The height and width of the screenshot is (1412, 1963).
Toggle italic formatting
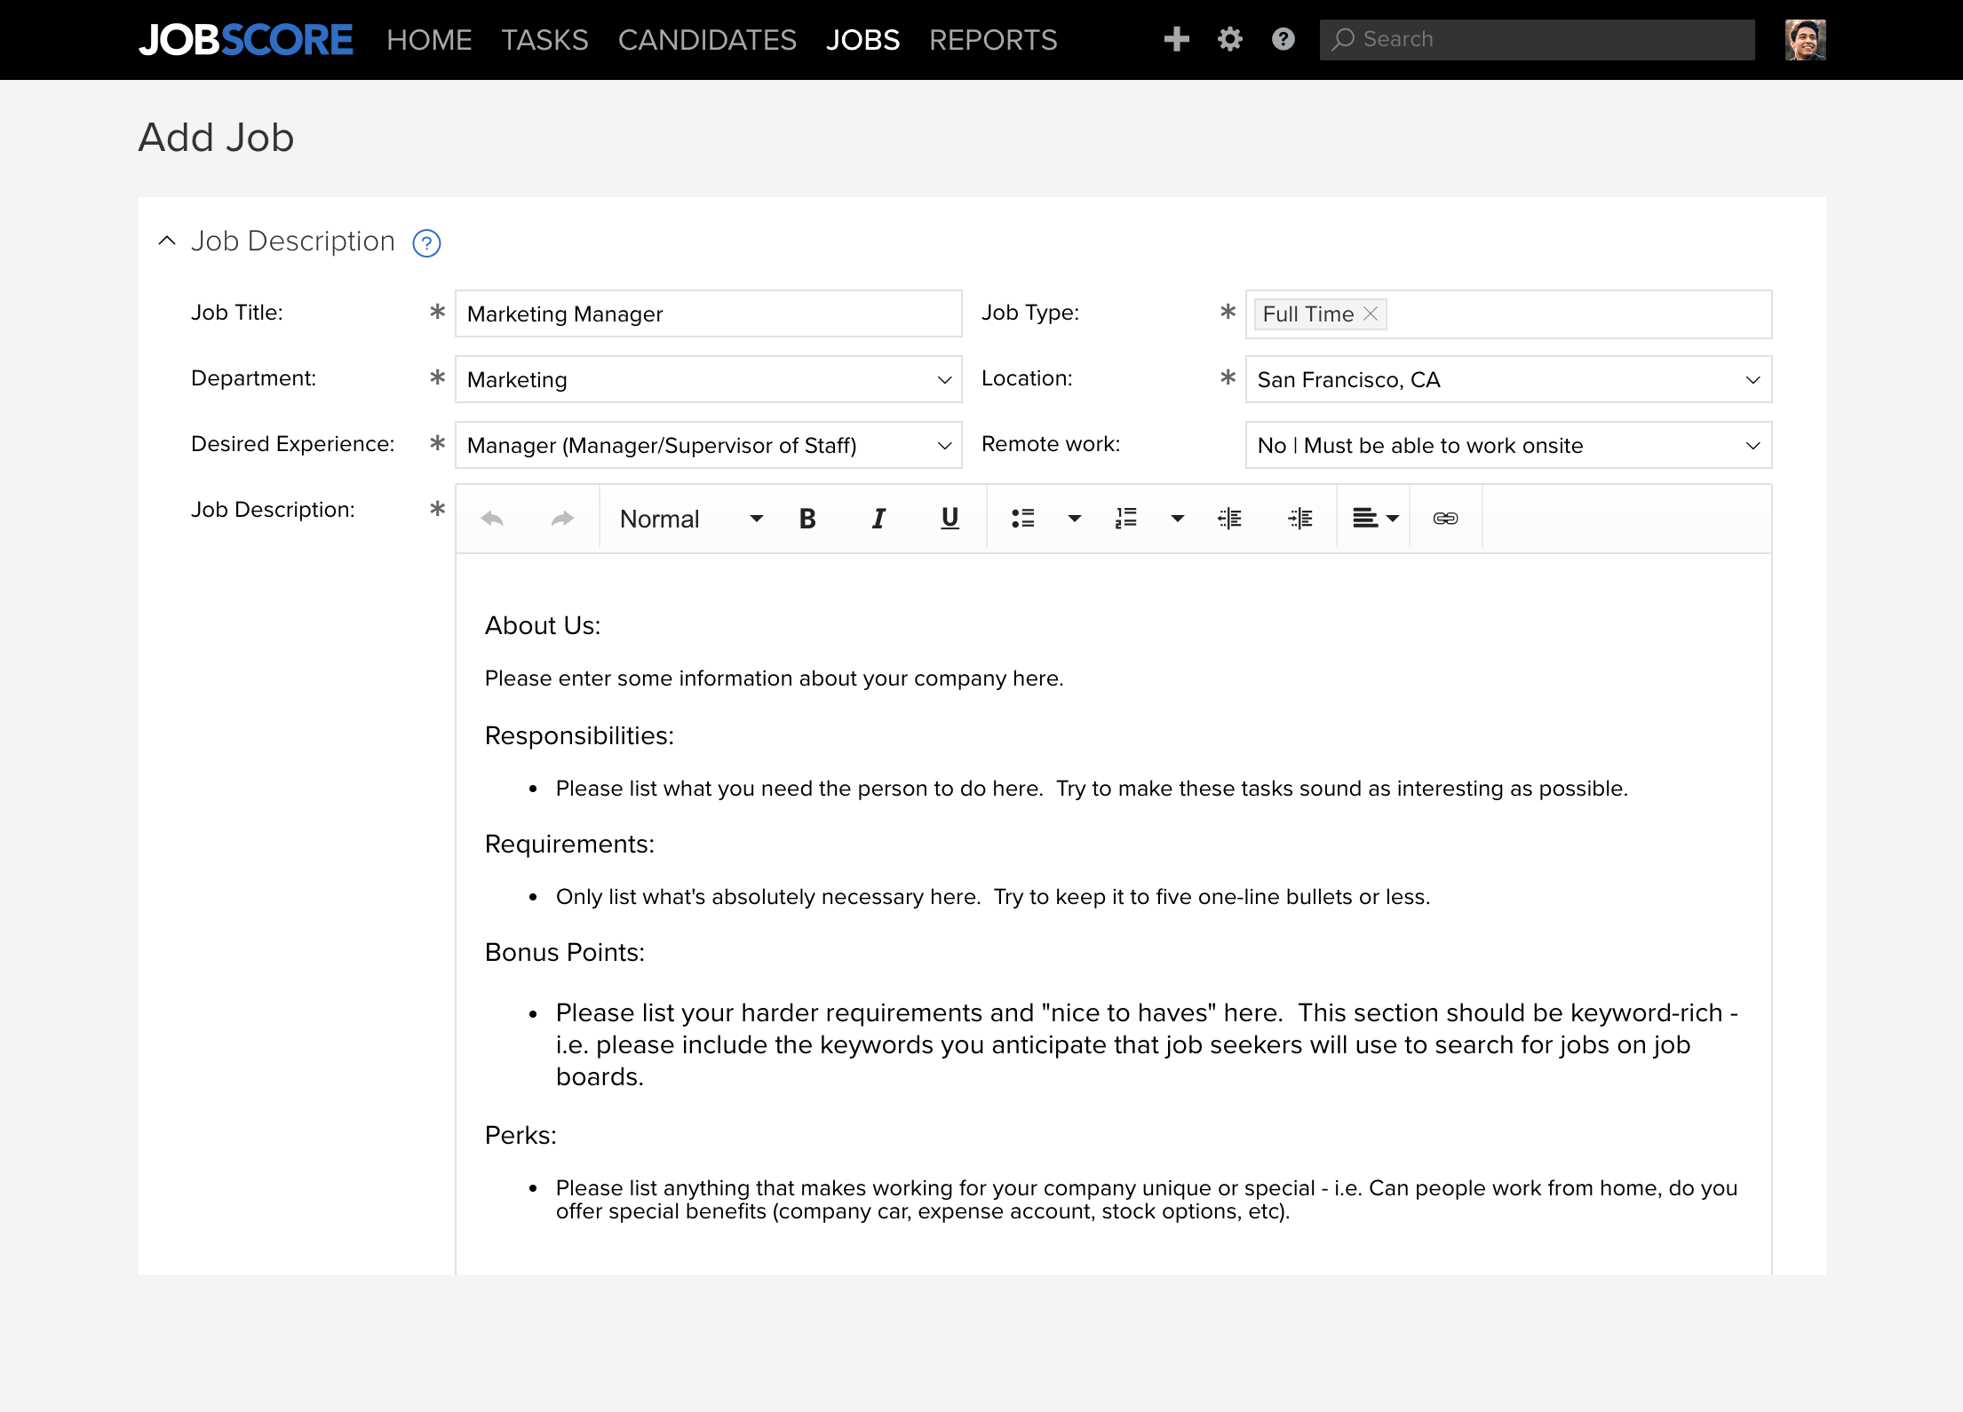pos(878,519)
